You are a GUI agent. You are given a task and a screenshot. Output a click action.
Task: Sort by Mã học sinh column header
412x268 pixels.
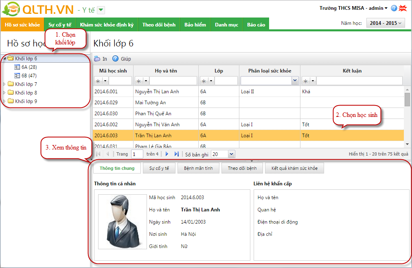pyautogui.click(x=113, y=71)
